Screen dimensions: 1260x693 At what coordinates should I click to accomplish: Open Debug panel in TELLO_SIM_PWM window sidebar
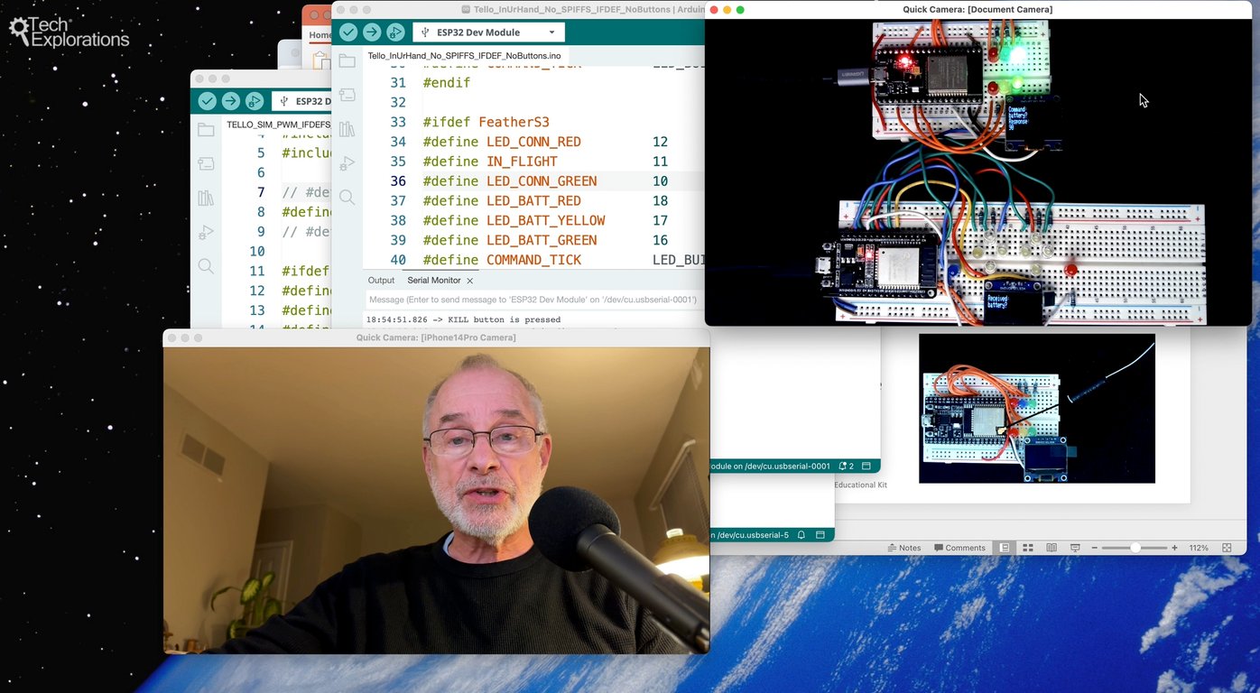(x=206, y=232)
